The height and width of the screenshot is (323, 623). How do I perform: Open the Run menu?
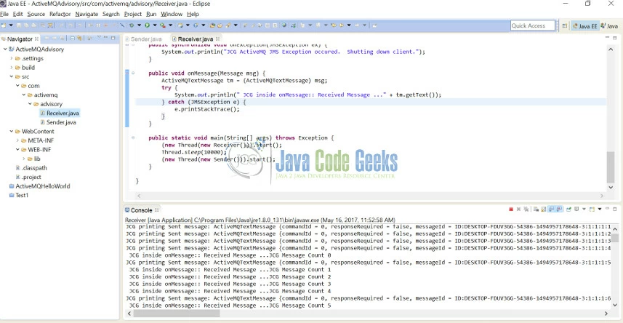(151, 14)
